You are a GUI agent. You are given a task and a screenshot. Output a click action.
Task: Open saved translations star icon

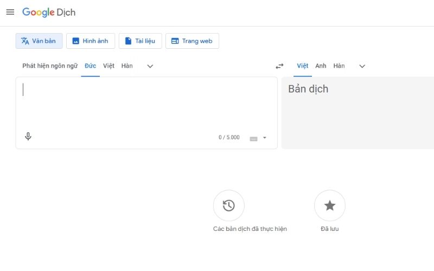pos(330,205)
